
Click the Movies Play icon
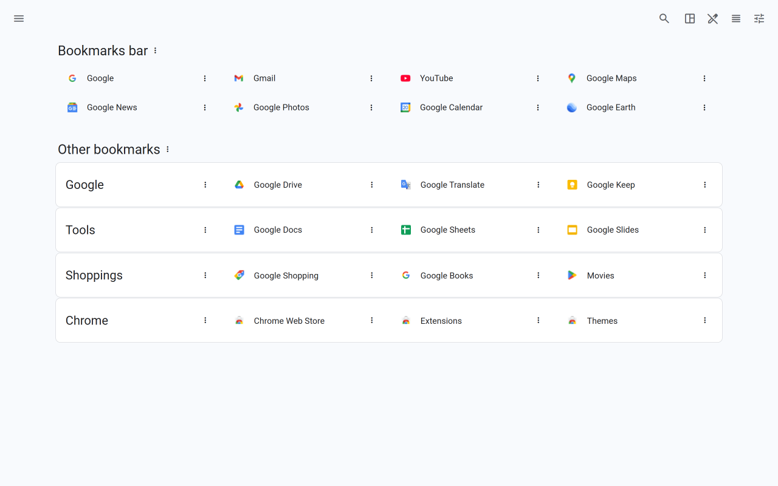(573, 275)
